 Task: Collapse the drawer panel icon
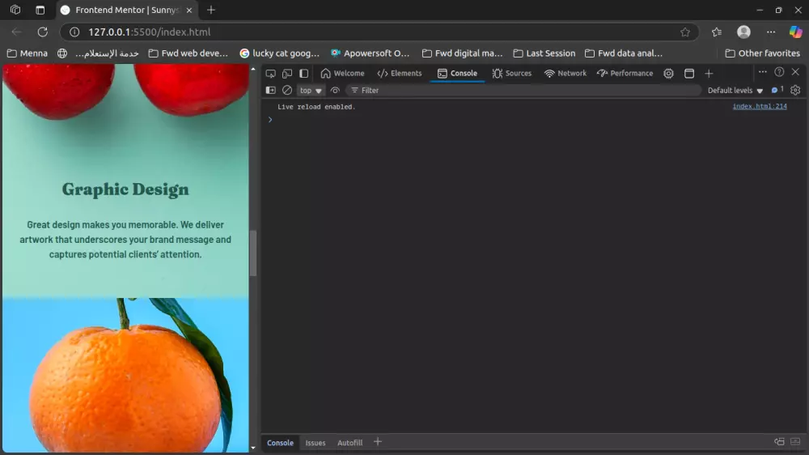795,441
